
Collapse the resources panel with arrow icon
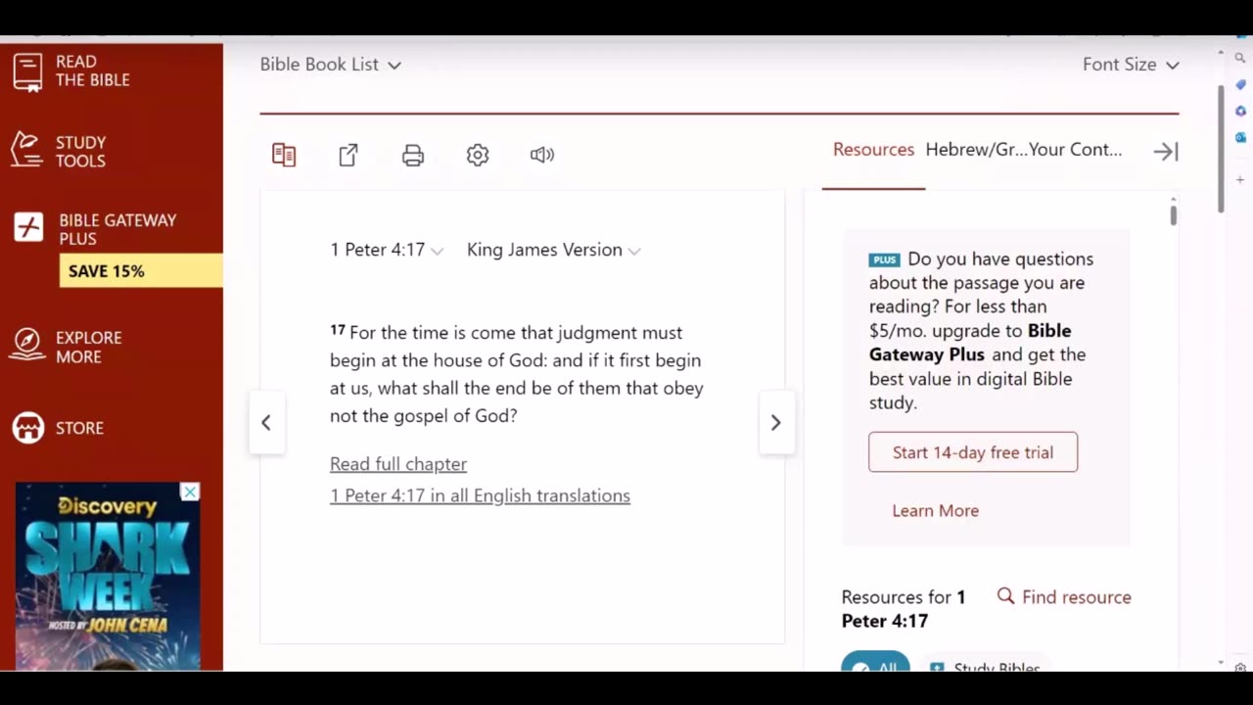pos(1165,151)
